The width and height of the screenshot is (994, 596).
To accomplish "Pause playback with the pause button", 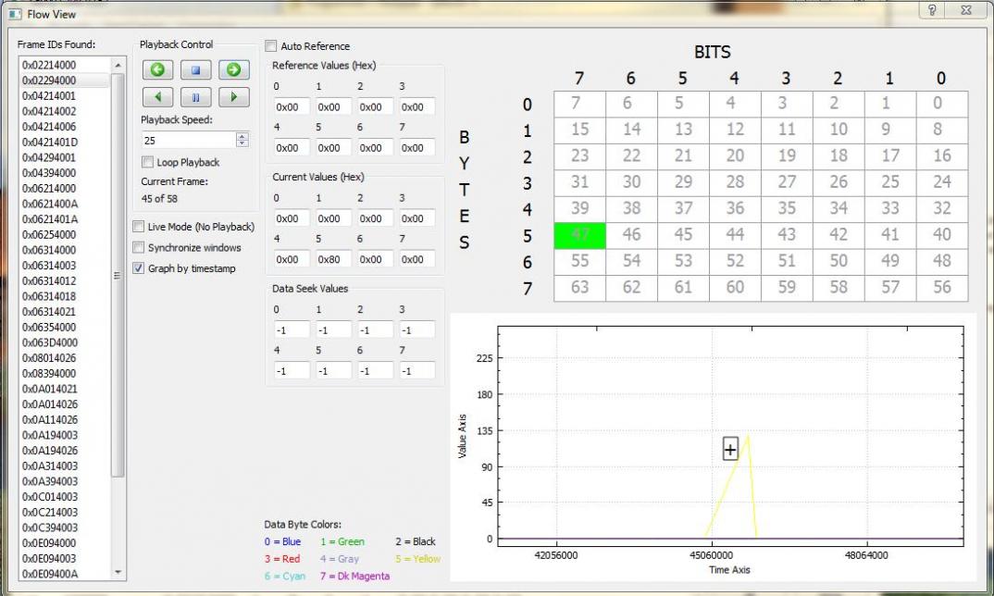I will pos(196,97).
